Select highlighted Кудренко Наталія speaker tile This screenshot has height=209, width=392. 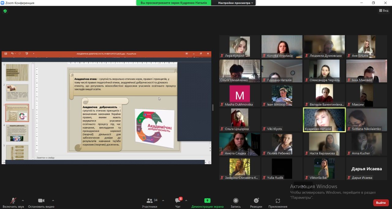click(324, 120)
